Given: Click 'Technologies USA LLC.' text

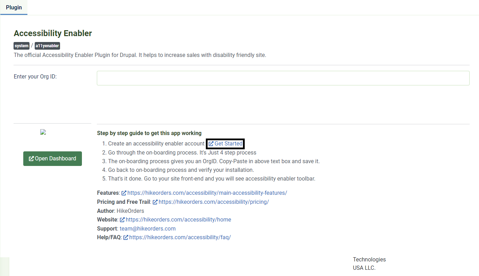Looking at the screenshot, I should pos(369,264).
